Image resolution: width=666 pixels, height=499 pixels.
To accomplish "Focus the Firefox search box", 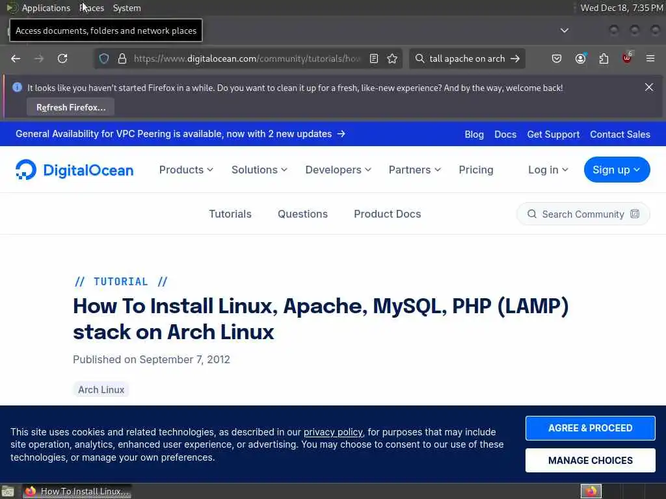I will point(466,58).
